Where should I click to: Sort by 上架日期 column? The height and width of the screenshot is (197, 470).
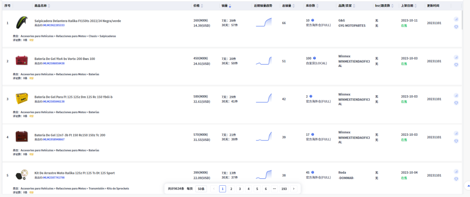[415, 6]
